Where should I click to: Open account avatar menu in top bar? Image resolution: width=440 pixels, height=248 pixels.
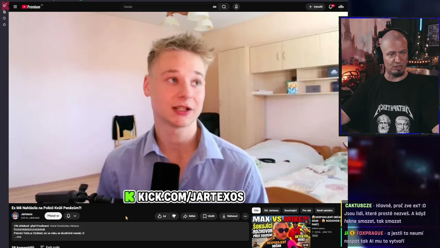click(x=341, y=7)
